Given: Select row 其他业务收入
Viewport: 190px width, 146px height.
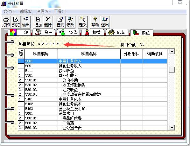Looking at the screenshot, I should click(93, 66).
